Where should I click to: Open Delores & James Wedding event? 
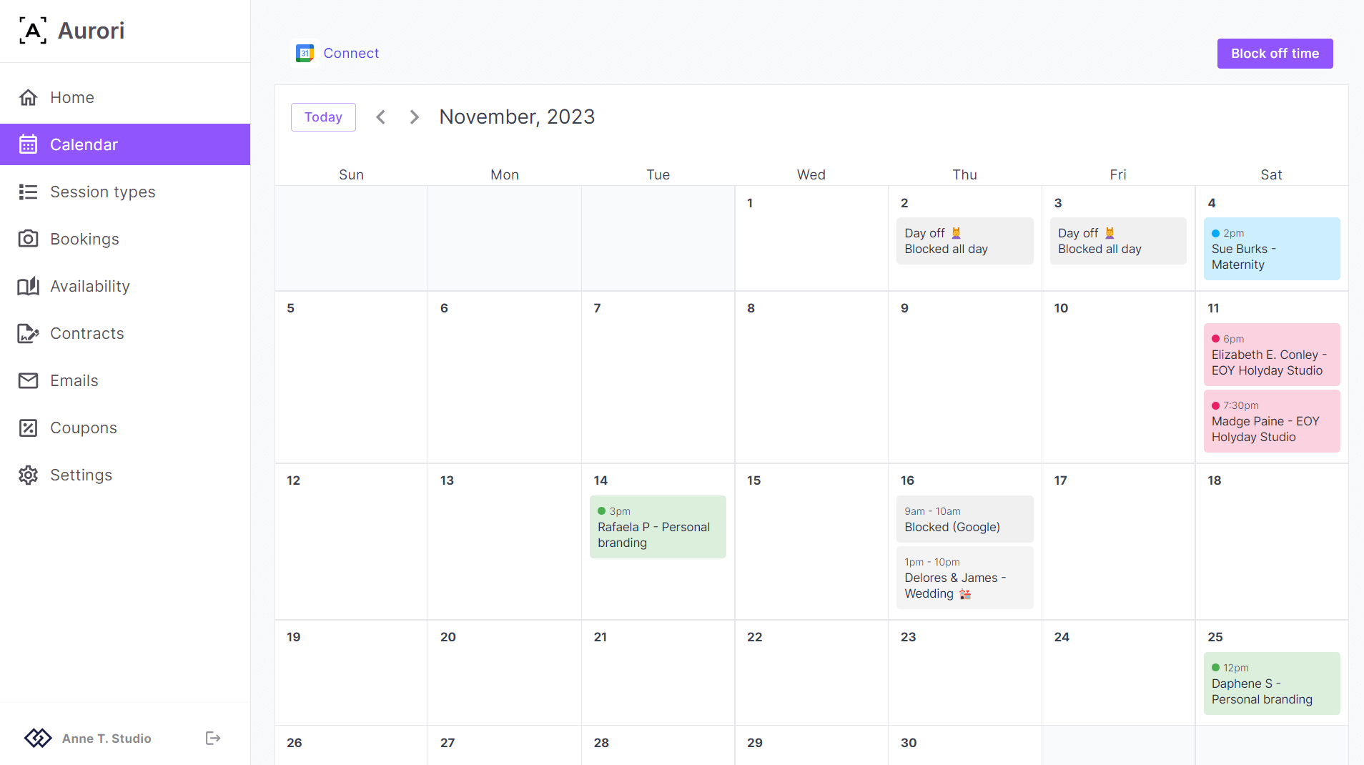964,578
